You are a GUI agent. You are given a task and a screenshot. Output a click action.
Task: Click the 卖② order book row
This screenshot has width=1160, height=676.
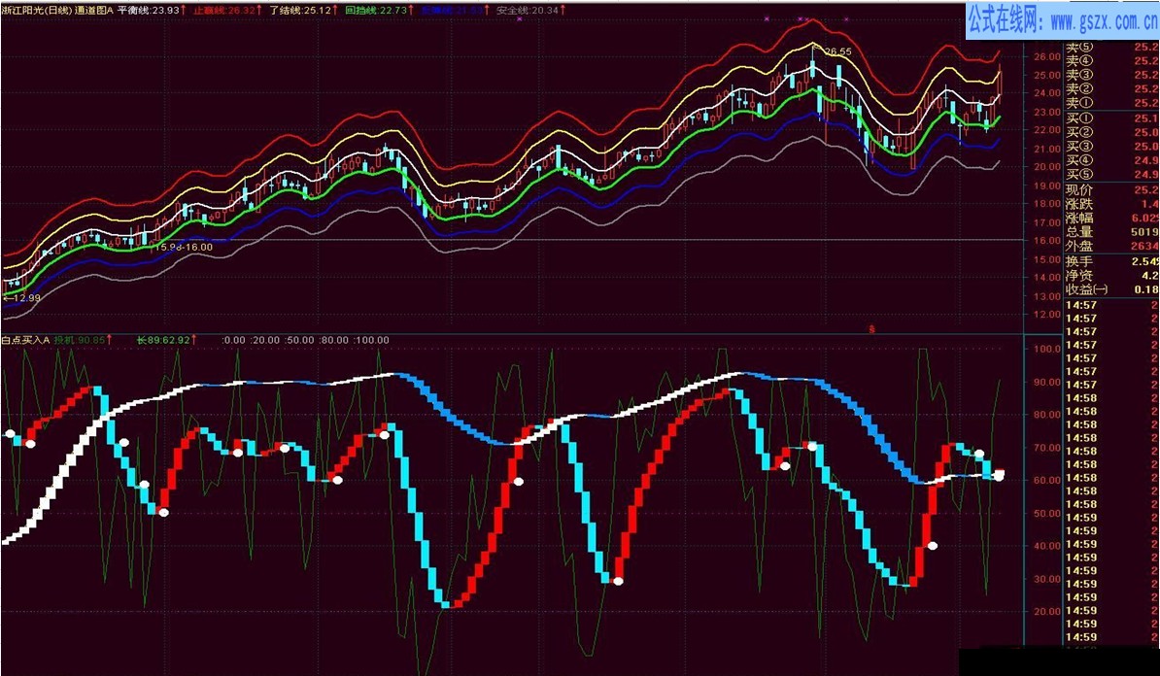pyautogui.click(x=1112, y=89)
